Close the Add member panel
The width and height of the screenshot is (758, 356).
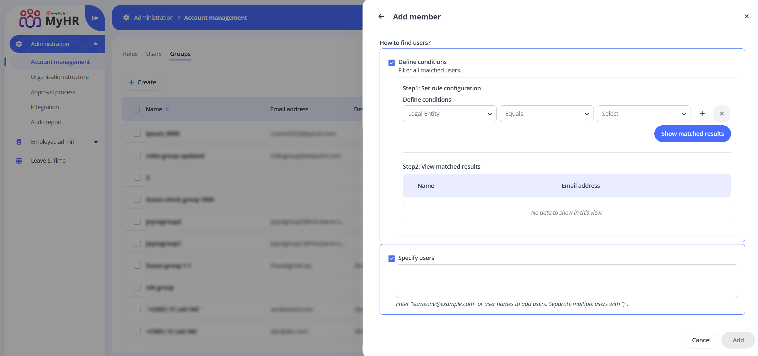tap(747, 16)
